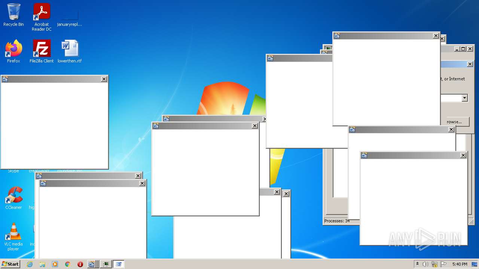Image resolution: width=479 pixels, height=269 pixels.
Task: Maximize the Task Manager window
Action: click(x=463, y=49)
